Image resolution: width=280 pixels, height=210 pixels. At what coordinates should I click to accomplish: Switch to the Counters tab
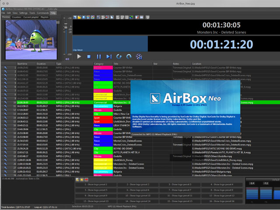tap(17, 17)
